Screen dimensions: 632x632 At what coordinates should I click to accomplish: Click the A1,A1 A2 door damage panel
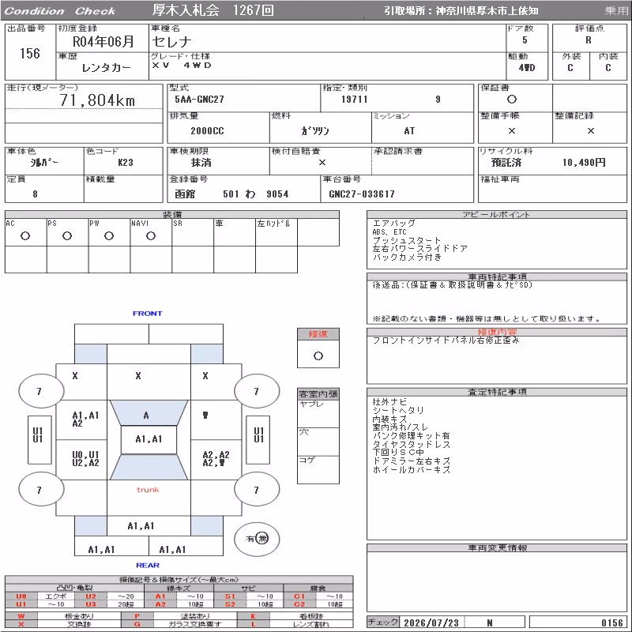click(81, 419)
